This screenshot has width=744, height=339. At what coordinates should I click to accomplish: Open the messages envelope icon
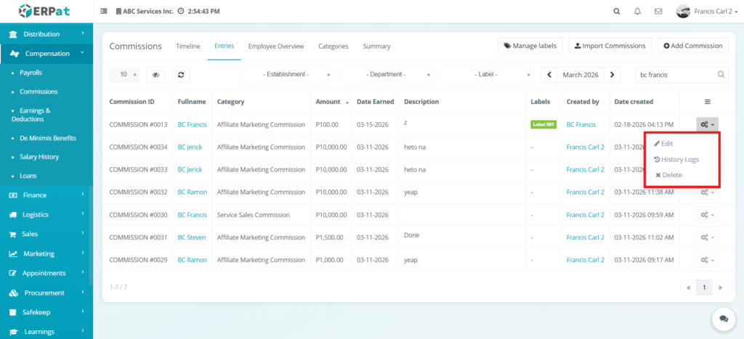(x=658, y=12)
